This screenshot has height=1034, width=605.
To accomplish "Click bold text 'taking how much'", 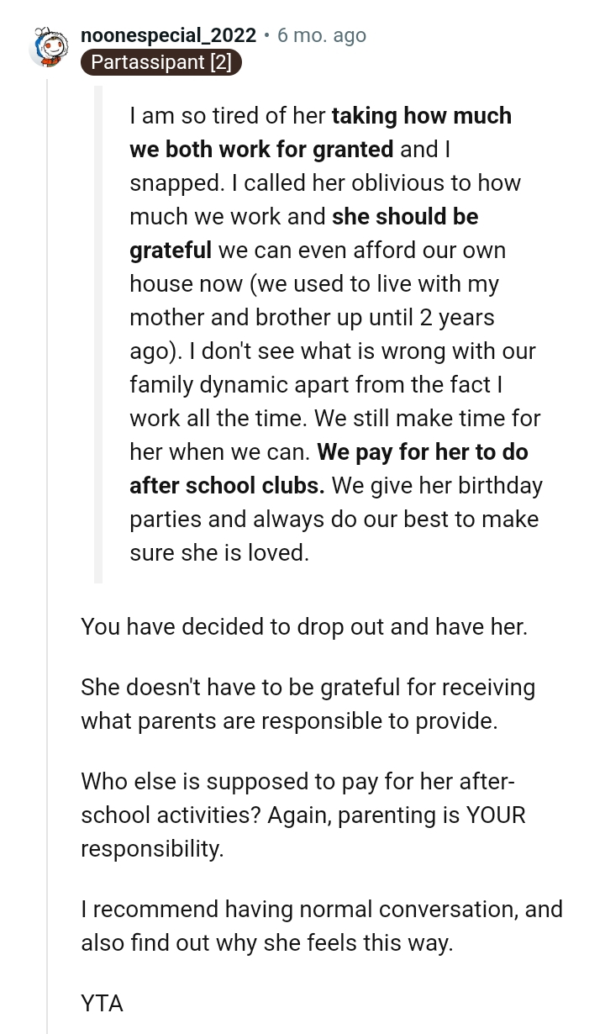I will coord(421,115).
